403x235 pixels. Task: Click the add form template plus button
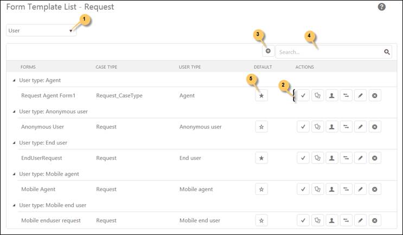click(268, 51)
